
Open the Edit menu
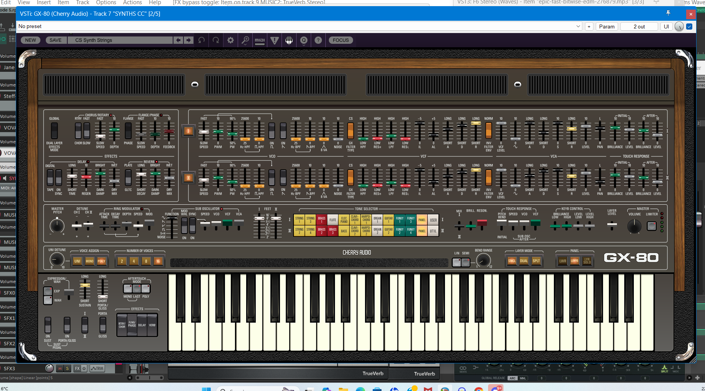[6, 2]
